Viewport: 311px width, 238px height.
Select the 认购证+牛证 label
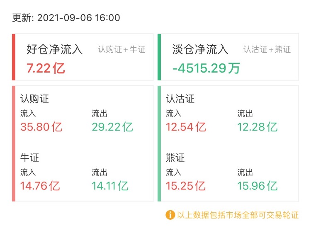pyautogui.click(x=121, y=50)
